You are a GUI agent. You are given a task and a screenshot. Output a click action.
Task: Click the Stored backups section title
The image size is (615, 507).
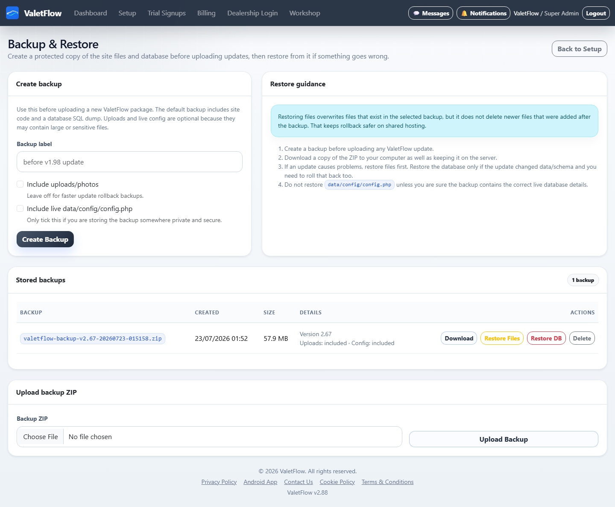(x=41, y=280)
